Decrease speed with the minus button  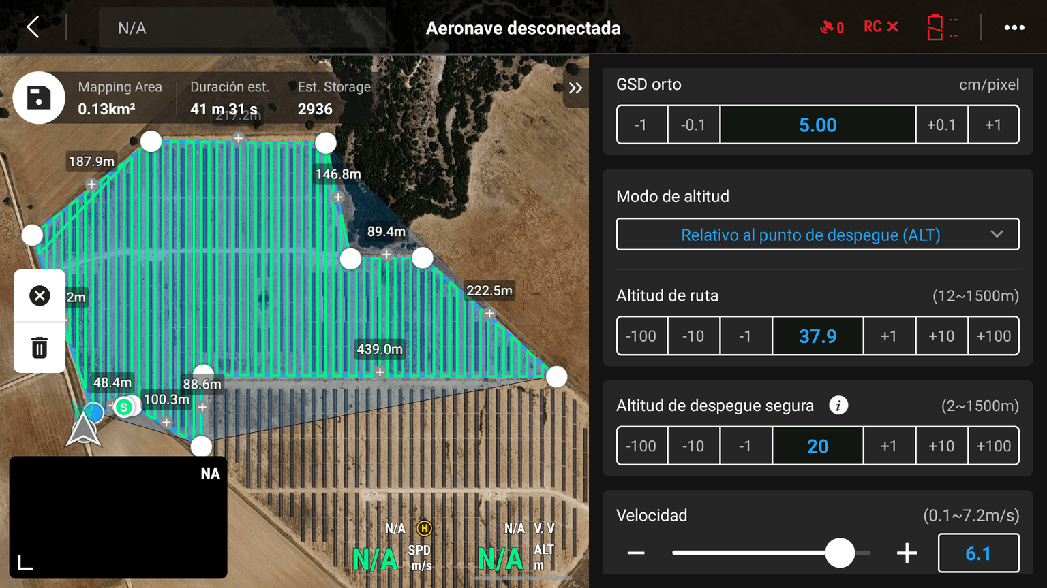pos(636,553)
